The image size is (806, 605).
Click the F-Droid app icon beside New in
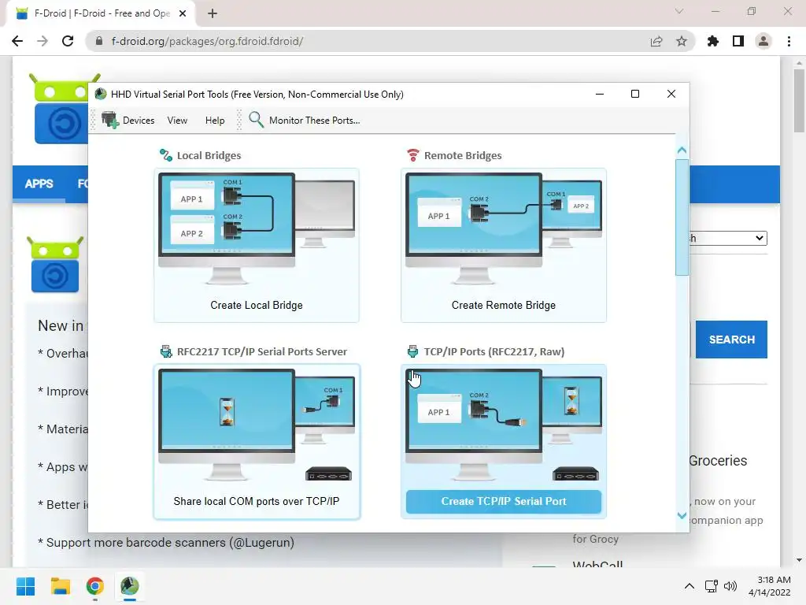(x=55, y=265)
